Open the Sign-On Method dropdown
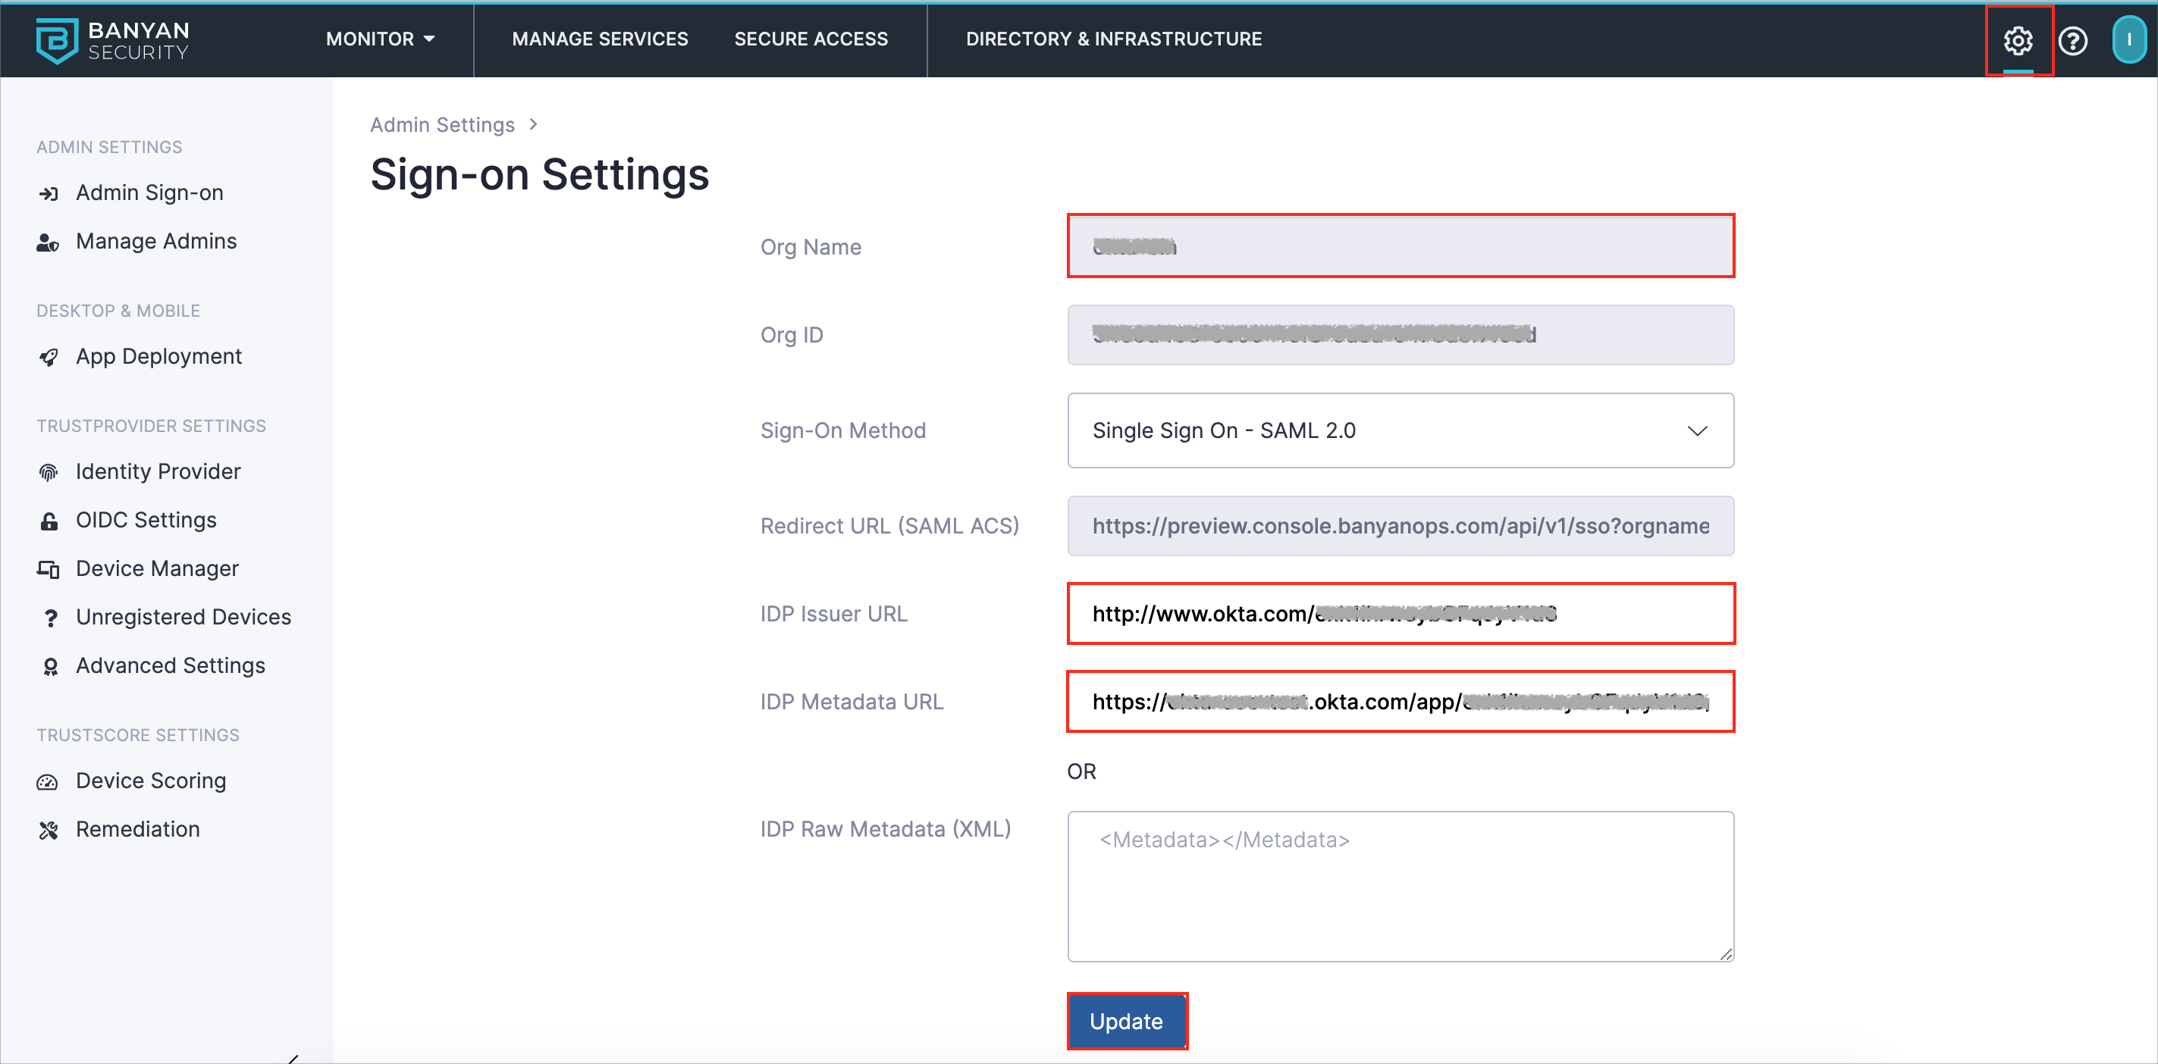The height and width of the screenshot is (1064, 2158). click(x=1400, y=430)
